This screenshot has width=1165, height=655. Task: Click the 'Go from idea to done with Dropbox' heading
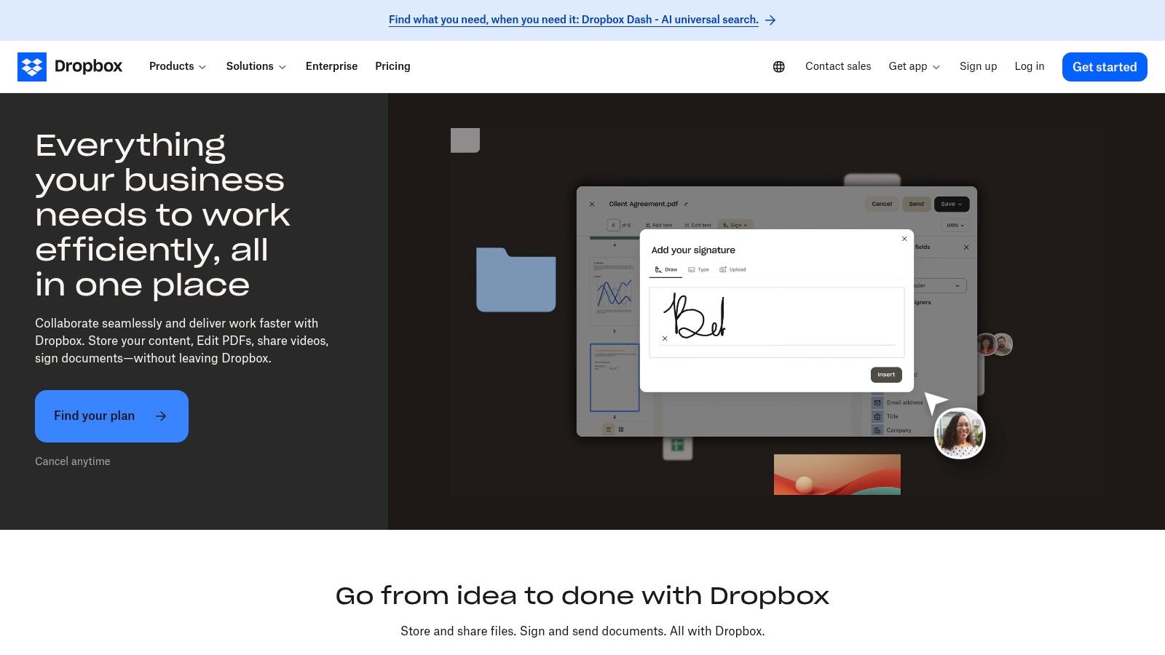pos(582,596)
